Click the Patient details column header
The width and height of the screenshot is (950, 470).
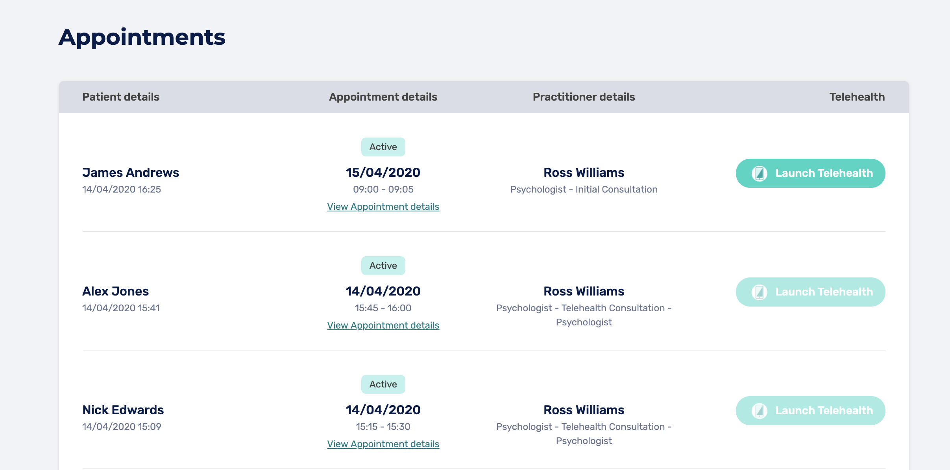[121, 97]
